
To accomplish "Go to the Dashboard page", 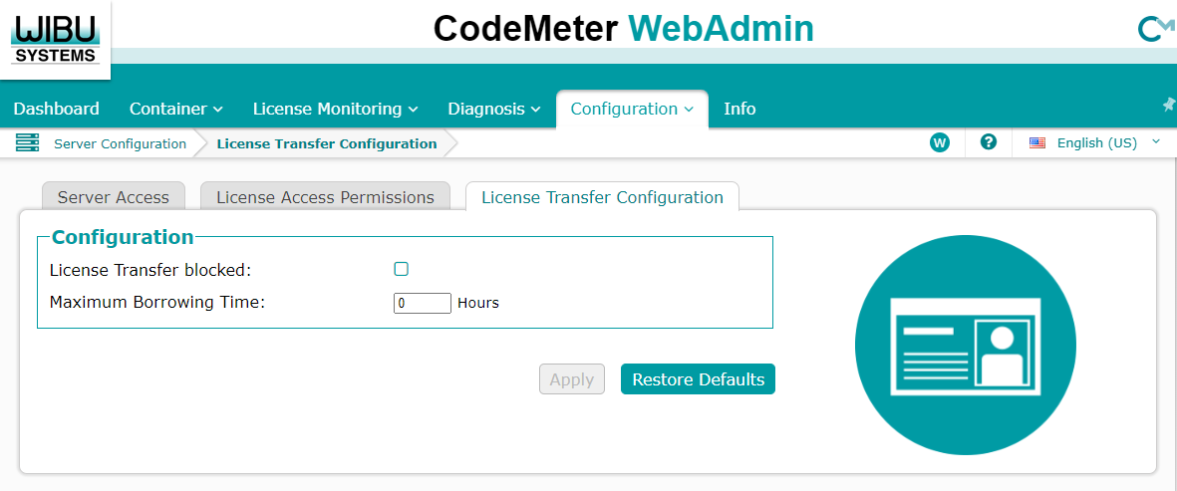I will tap(57, 109).
